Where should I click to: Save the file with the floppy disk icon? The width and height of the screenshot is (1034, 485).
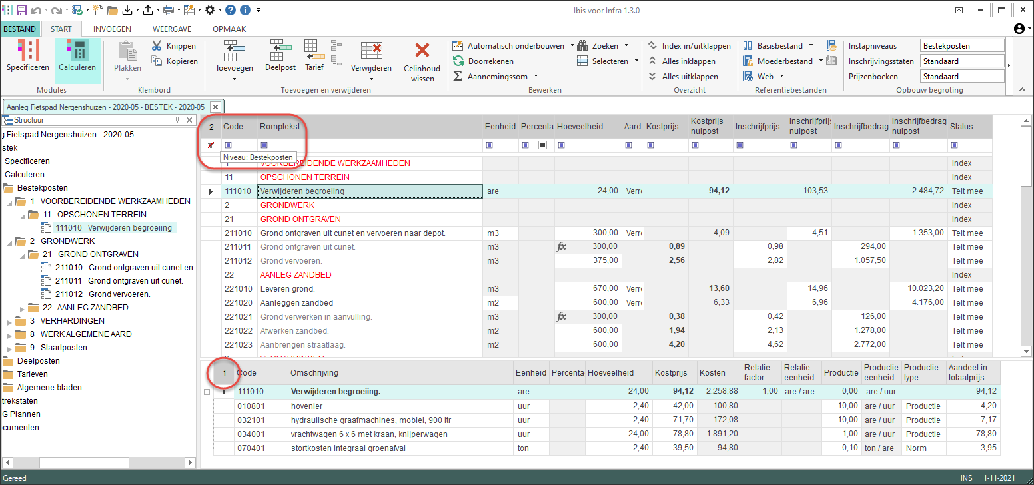[x=21, y=10]
